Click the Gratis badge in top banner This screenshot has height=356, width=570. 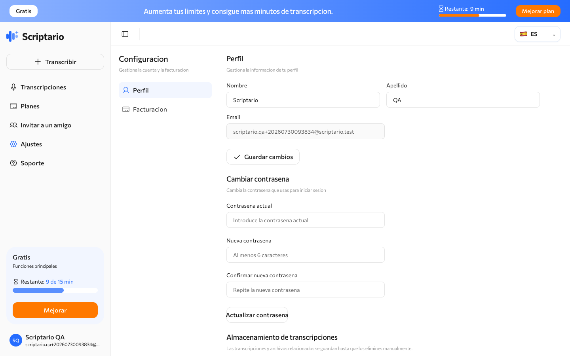(x=23, y=11)
